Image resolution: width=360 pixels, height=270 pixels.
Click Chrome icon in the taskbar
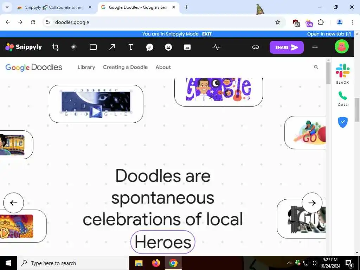173,263
